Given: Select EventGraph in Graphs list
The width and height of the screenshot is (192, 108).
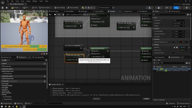Looking at the screenshot, I should point(7,66).
